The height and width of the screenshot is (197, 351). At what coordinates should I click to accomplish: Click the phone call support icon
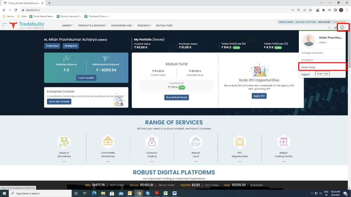[x=336, y=28]
